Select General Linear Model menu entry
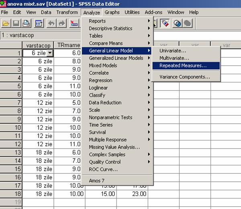The image size is (241, 209). (x=117, y=50)
